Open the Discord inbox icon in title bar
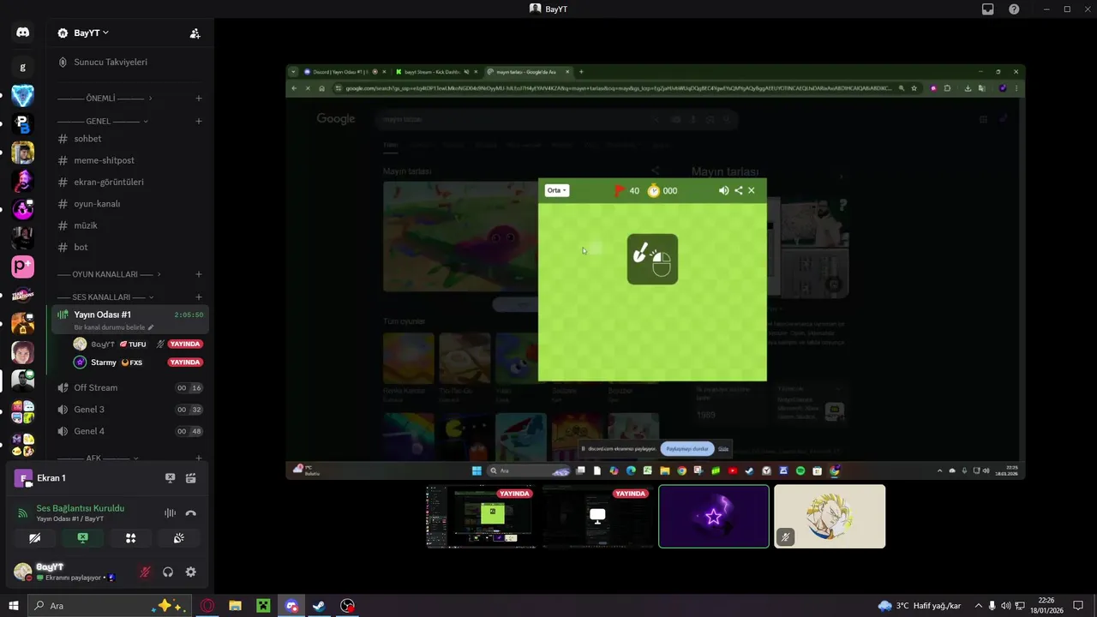1097x617 pixels. click(988, 9)
